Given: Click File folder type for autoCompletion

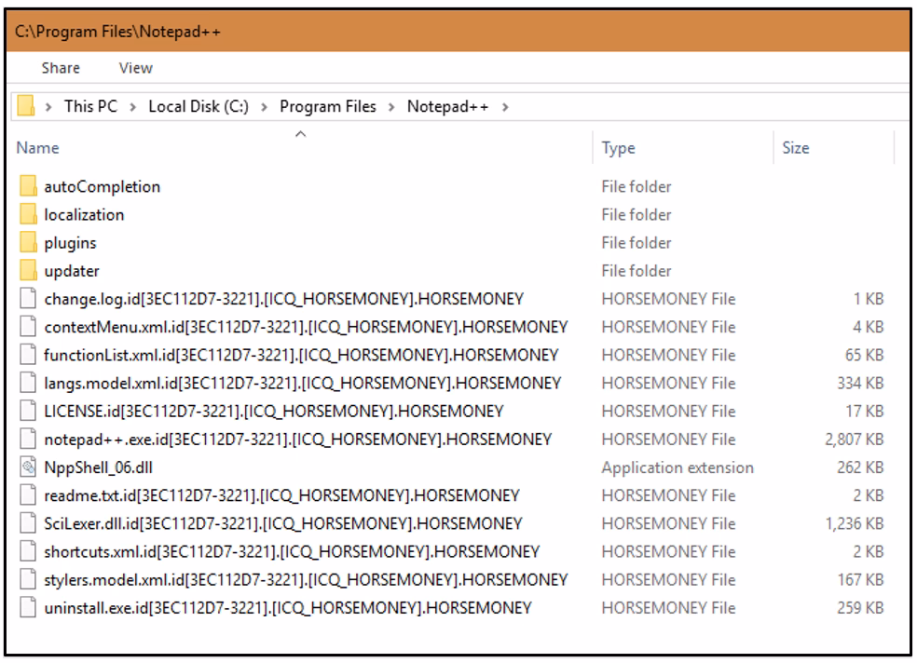Looking at the screenshot, I should point(636,187).
